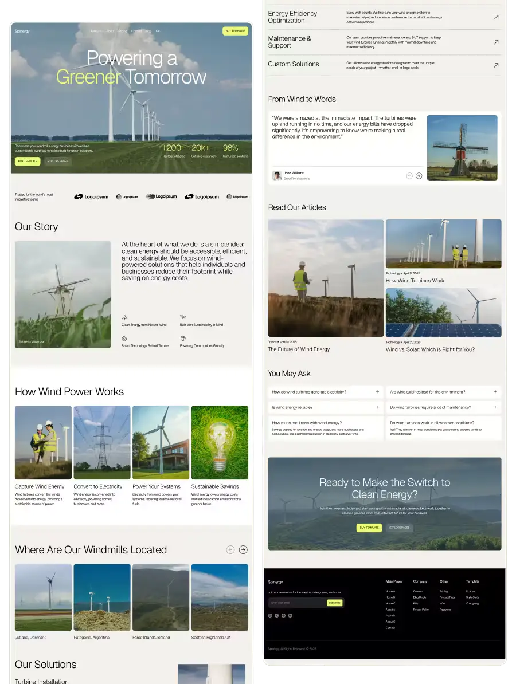
Task: Click the Facebook icon in footer
Action: [269, 615]
